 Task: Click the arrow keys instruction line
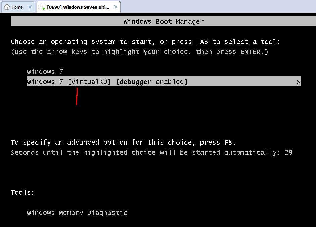pos(139,52)
